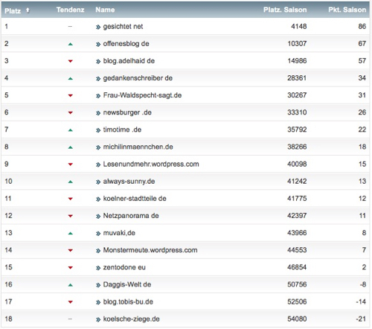The height and width of the screenshot is (329, 372).
Task: Select season rank value 10307
Action: tap(297, 44)
